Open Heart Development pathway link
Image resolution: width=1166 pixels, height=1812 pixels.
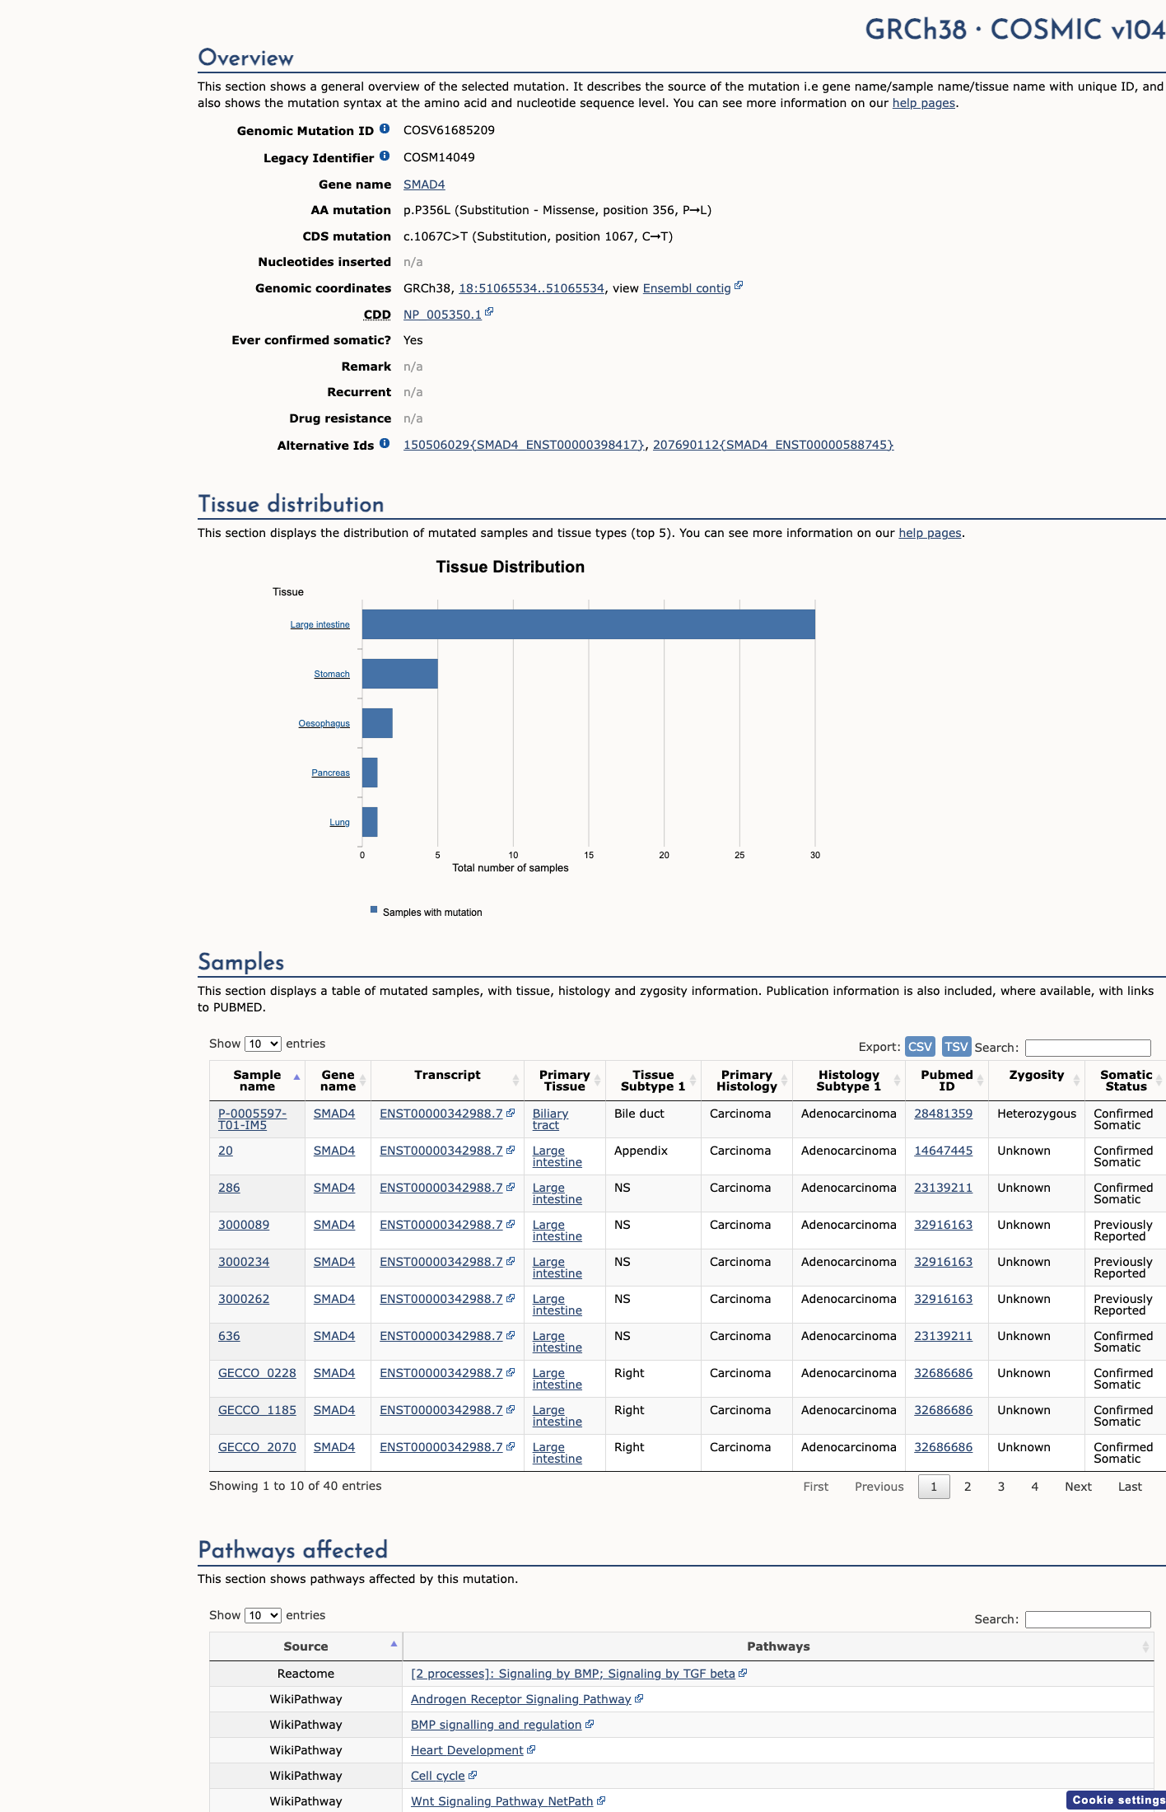coord(467,1750)
